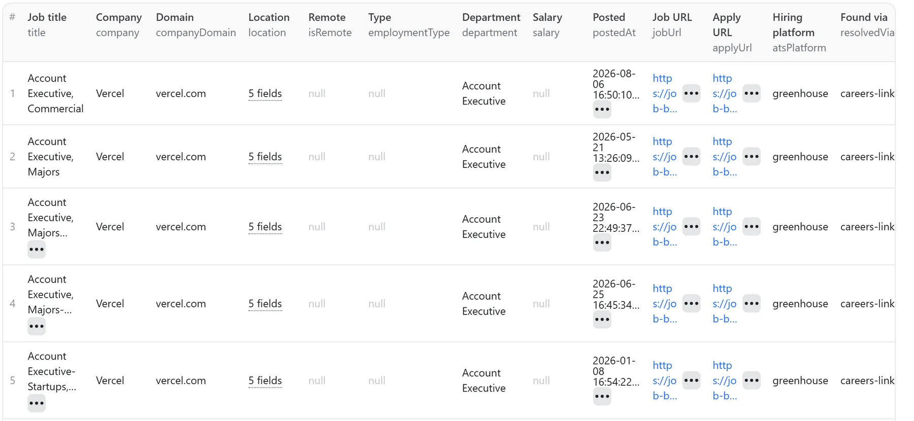Open the Job URL link in row 3
The image size is (914, 421).
click(x=665, y=227)
